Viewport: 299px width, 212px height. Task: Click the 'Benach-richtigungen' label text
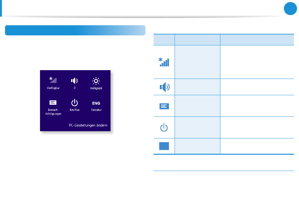[53, 112]
